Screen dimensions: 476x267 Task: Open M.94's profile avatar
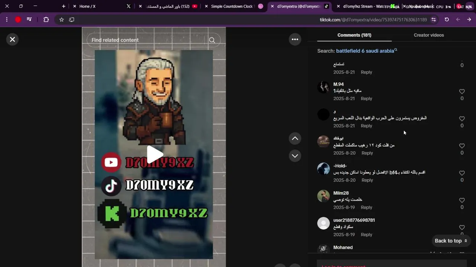click(324, 87)
